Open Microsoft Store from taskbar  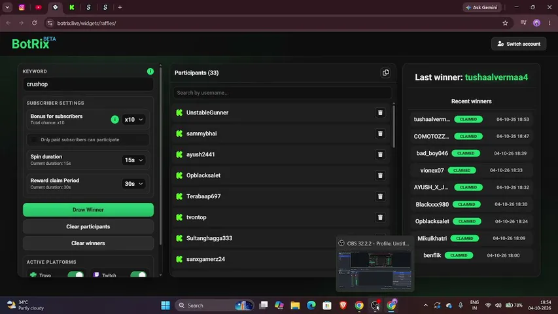point(327,305)
